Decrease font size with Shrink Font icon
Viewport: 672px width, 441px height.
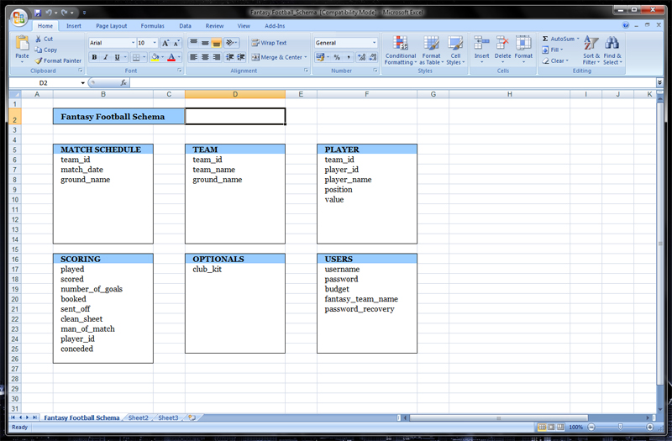(x=176, y=43)
